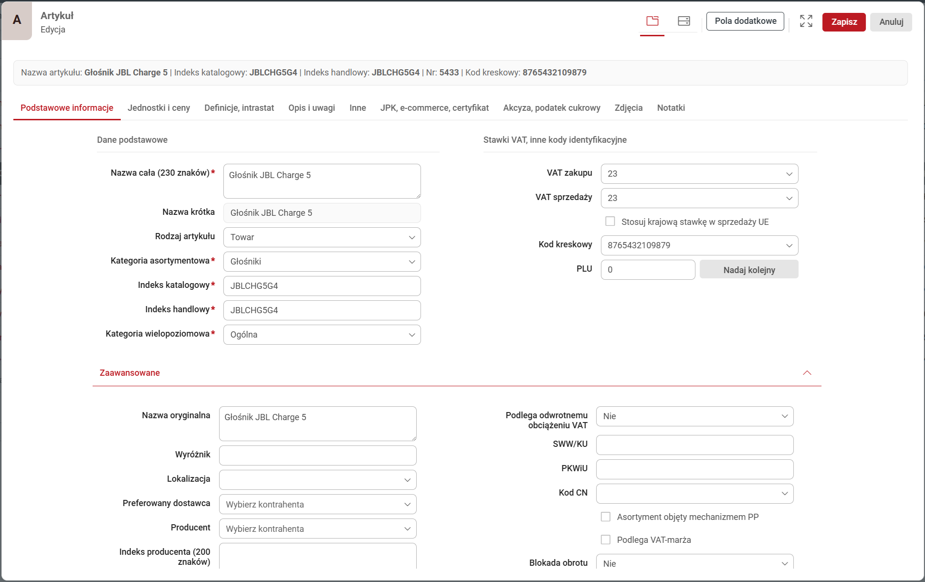Check Asortyment objęty mechanizmem PP
The height and width of the screenshot is (582, 925).
606,517
